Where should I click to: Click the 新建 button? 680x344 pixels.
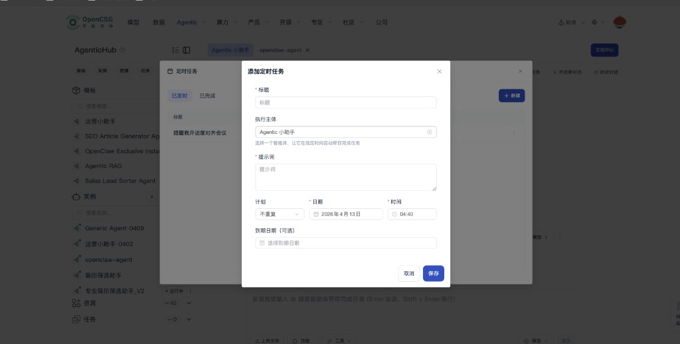(x=512, y=95)
